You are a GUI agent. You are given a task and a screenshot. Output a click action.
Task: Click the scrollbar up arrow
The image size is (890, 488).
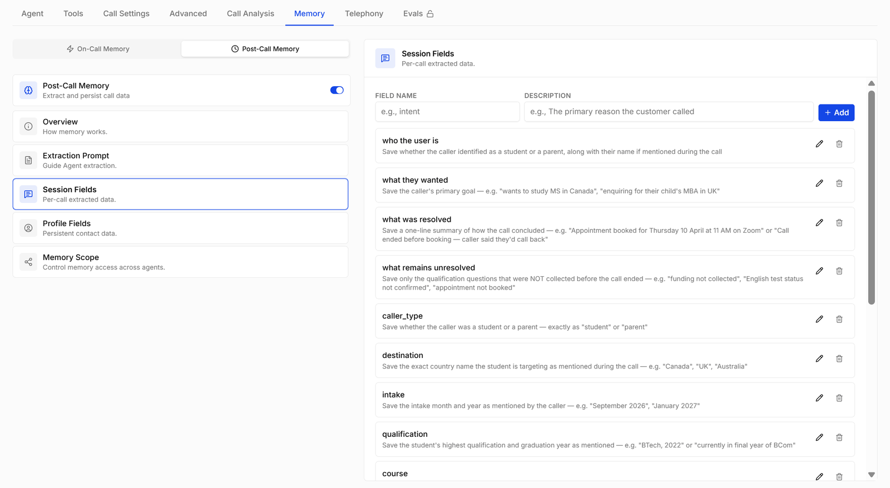point(872,83)
